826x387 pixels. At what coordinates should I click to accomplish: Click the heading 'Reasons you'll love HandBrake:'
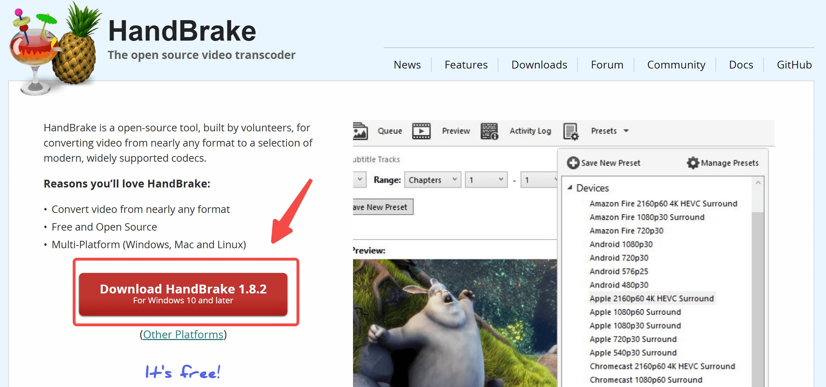click(127, 184)
